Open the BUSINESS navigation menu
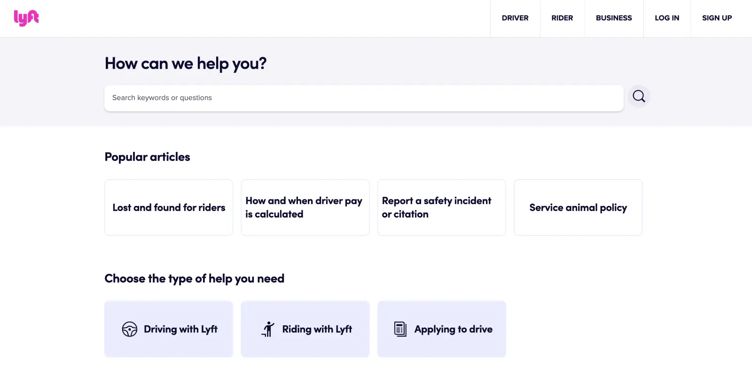The height and width of the screenshot is (369, 752). click(x=614, y=18)
